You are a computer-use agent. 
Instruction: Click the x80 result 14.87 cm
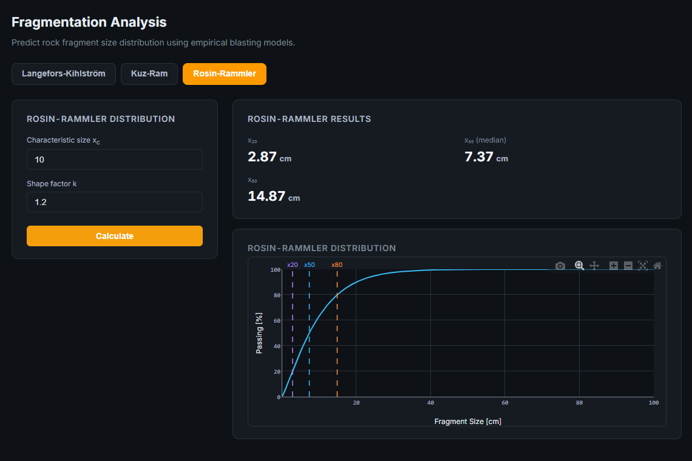274,196
